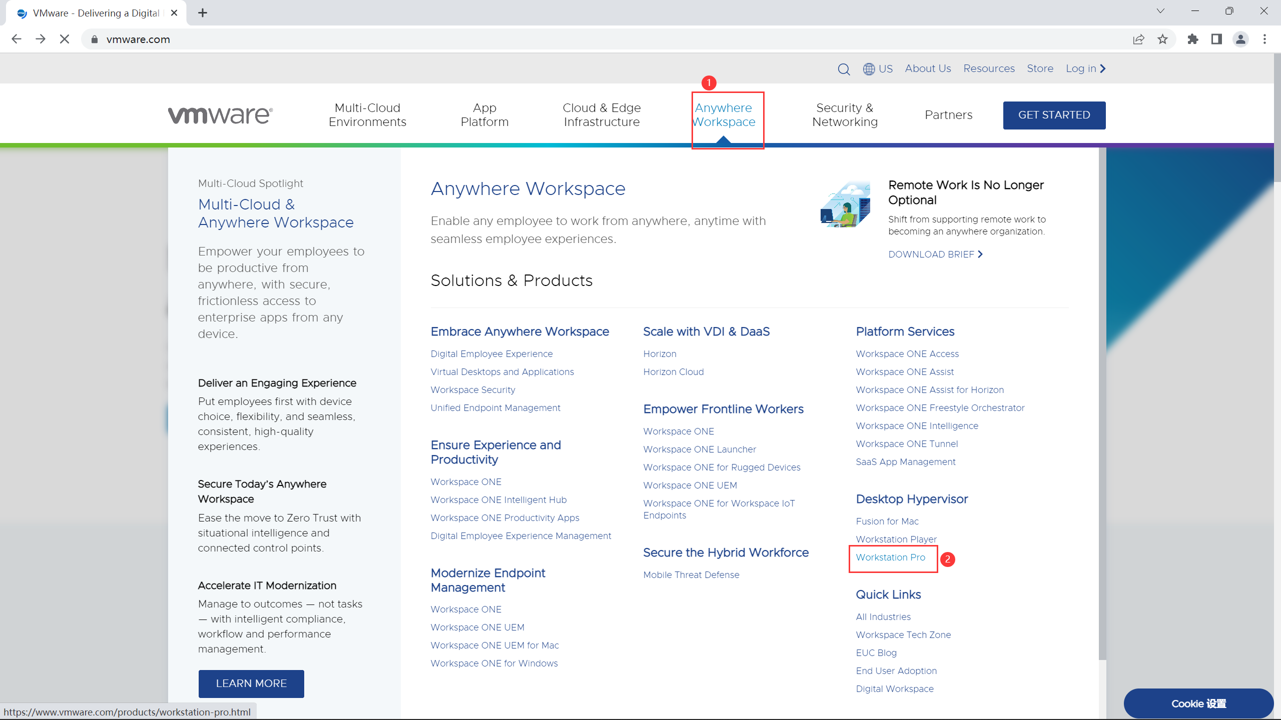Viewport: 1281px width, 720px height.
Task: Click the site lock icon
Action: [94, 39]
